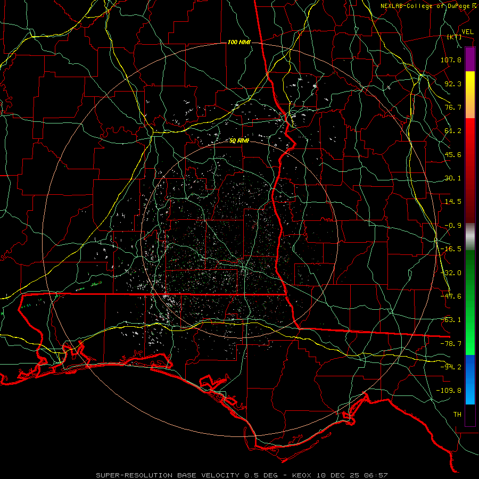Viewport: 479px width, 479px height.
Task: Click the purple segment of the velocity color bar
Action: 470,59
